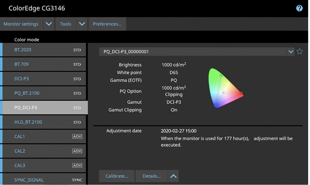Click the red primary point on gamut diagram
310x185 pixels.
click(x=241, y=93)
